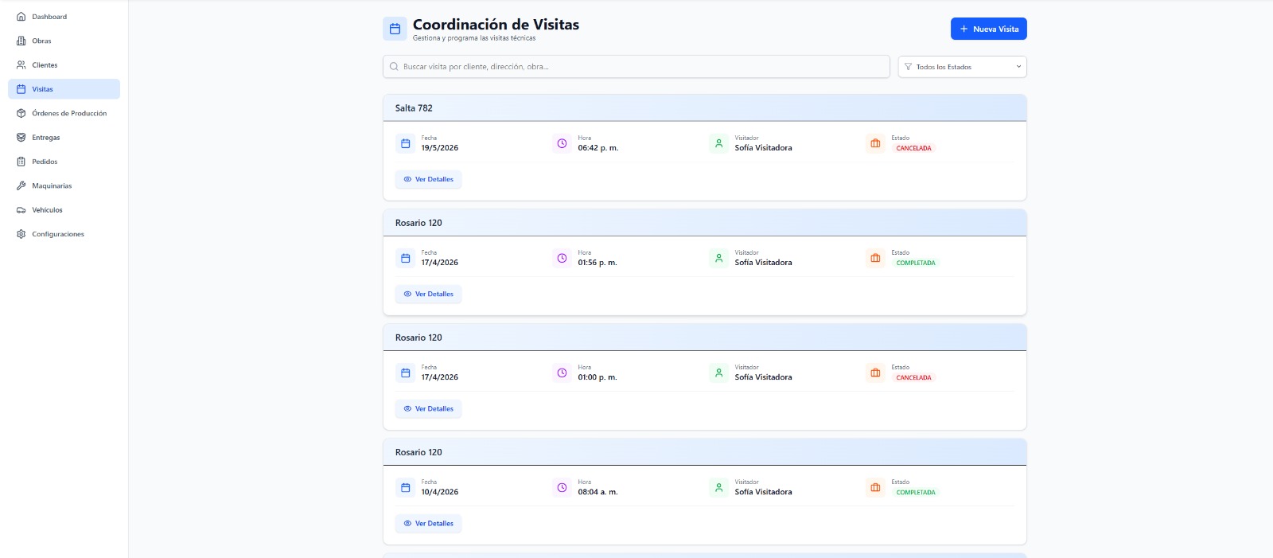
Task: Click the Entregas package icon
Action: [x=21, y=138]
